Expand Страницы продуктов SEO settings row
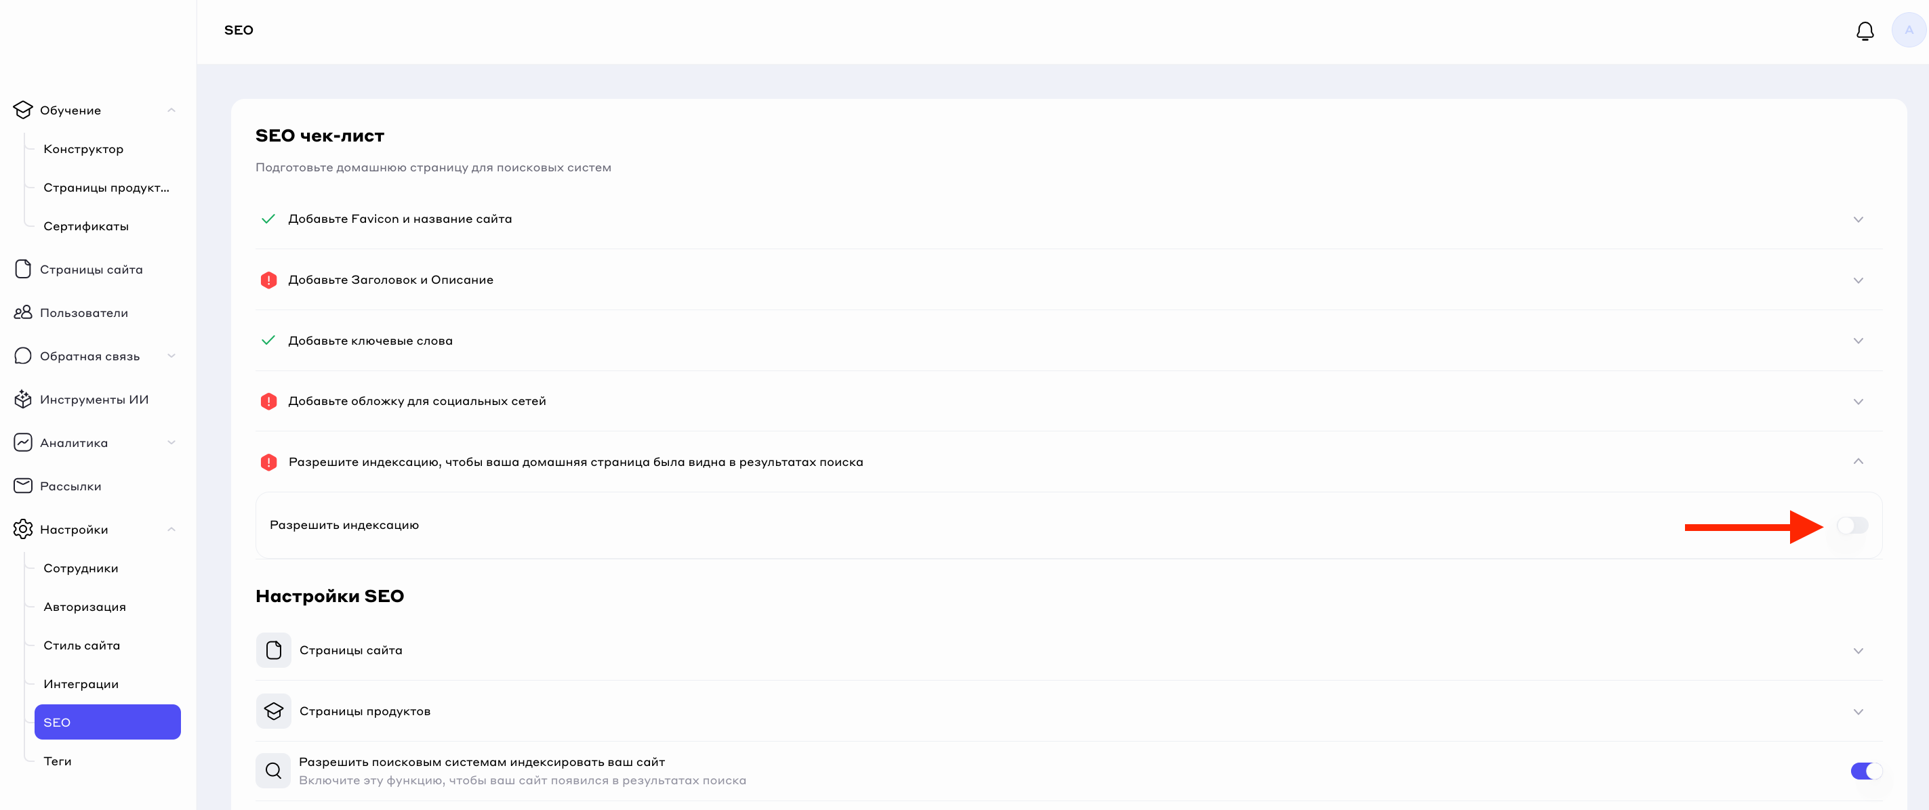 pos(1858,712)
